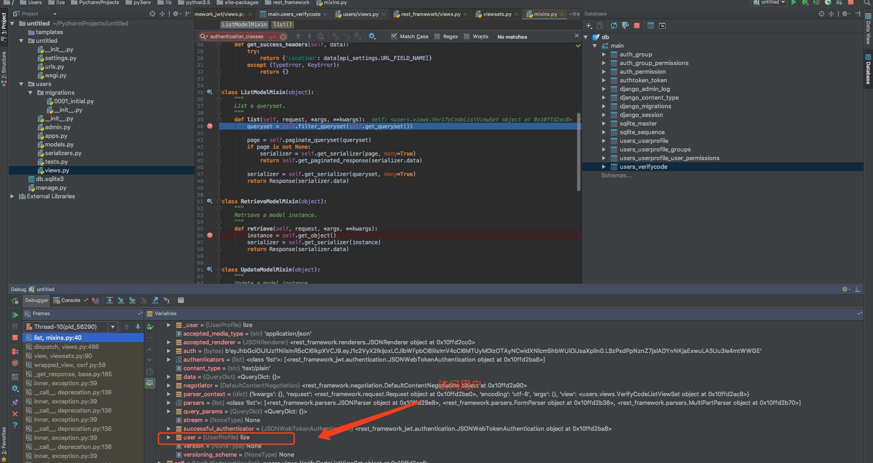Click the Step Out icon
Screen dimensions: 873x463
click(x=155, y=300)
